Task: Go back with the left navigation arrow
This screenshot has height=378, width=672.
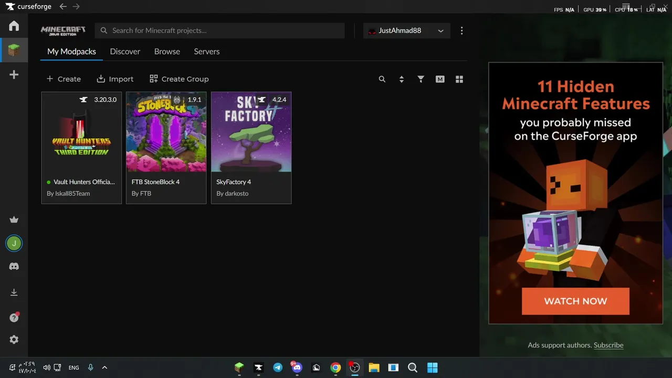Action: tap(63, 7)
